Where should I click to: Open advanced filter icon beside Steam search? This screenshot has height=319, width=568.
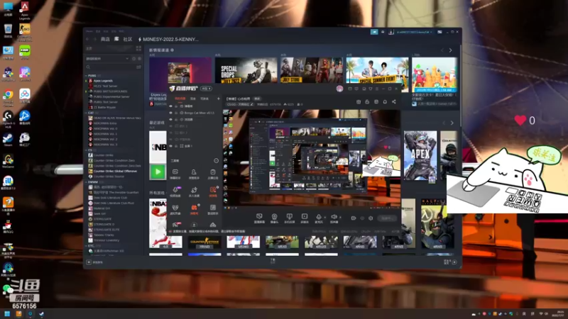pos(138,67)
